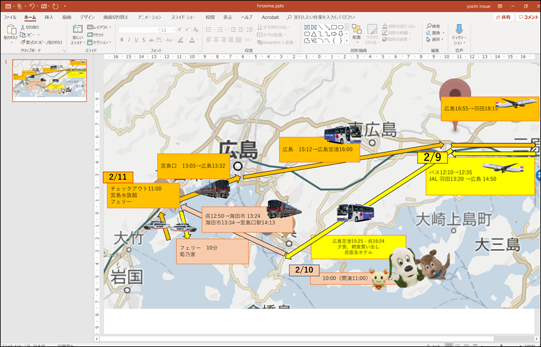Click the Quick Styles (クイックスタイル) icon

(372, 29)
